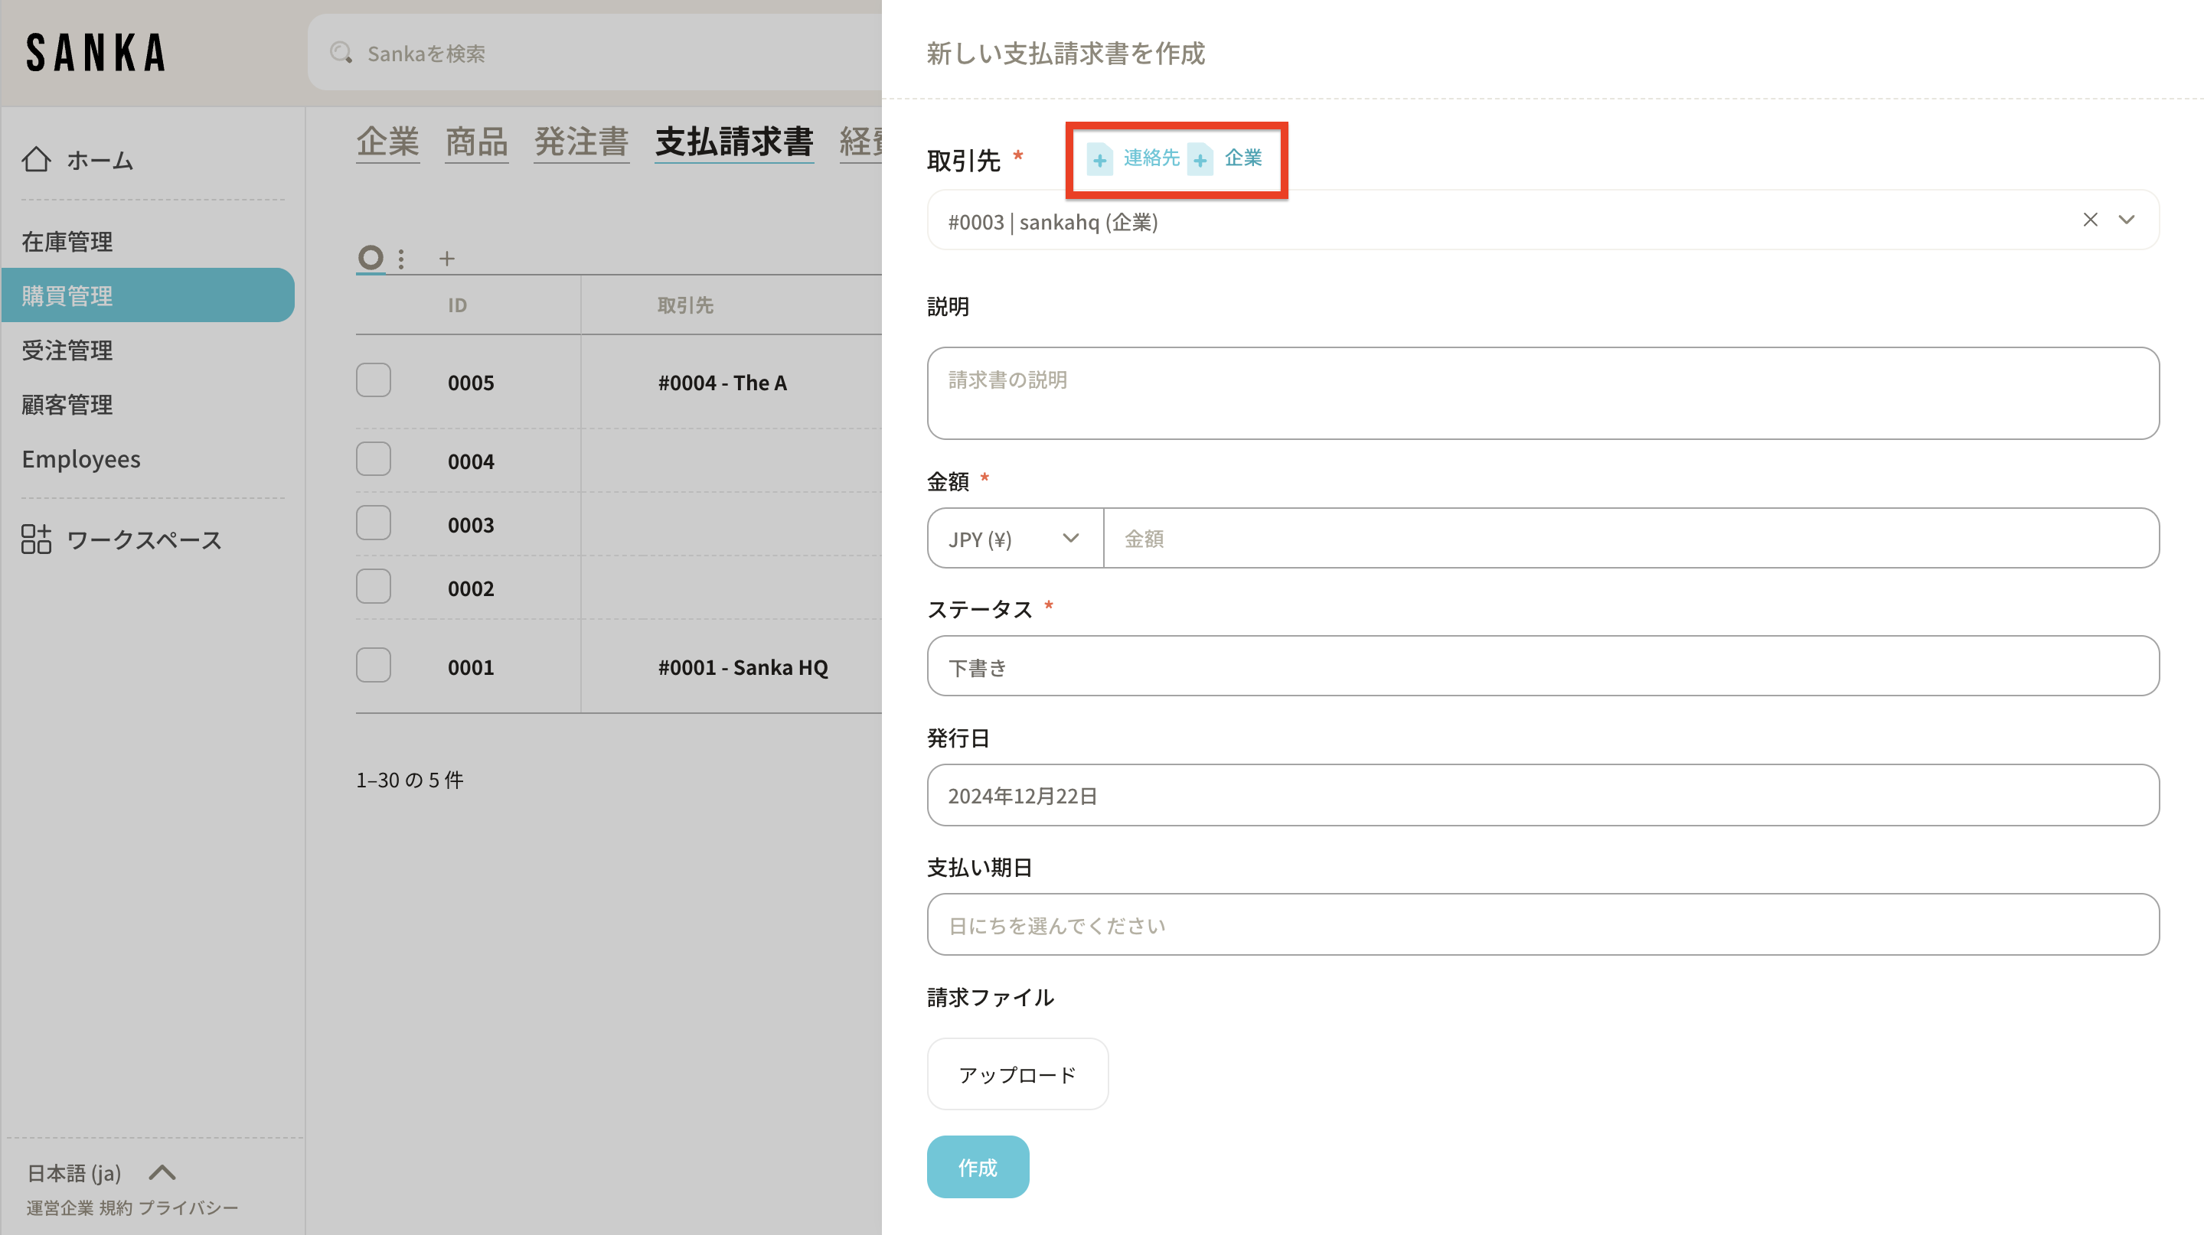Click the plus icon beside 連絡先
Image resolution: width=2204 pixels, height=1235 pixels.
1099,159
